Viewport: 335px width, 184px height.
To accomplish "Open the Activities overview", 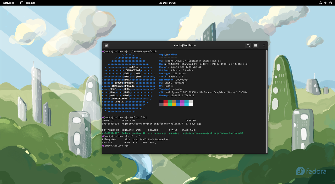I will 9,3.
